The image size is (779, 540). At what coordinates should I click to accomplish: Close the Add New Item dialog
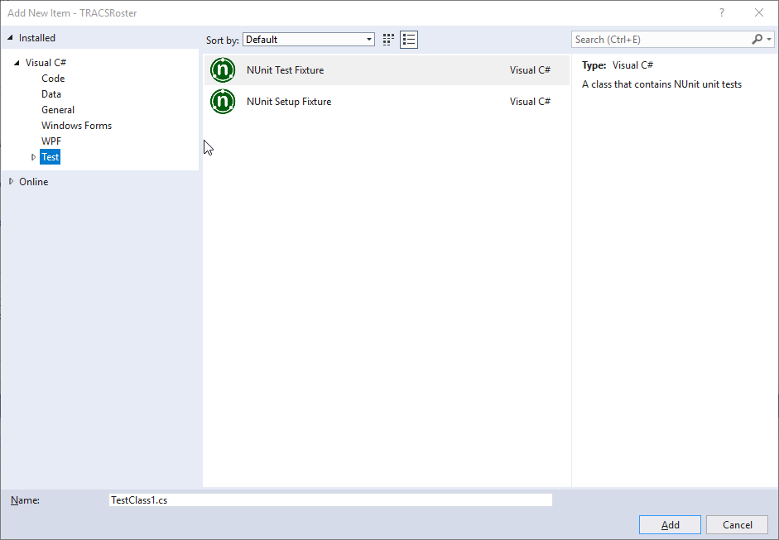coord(759,13)
